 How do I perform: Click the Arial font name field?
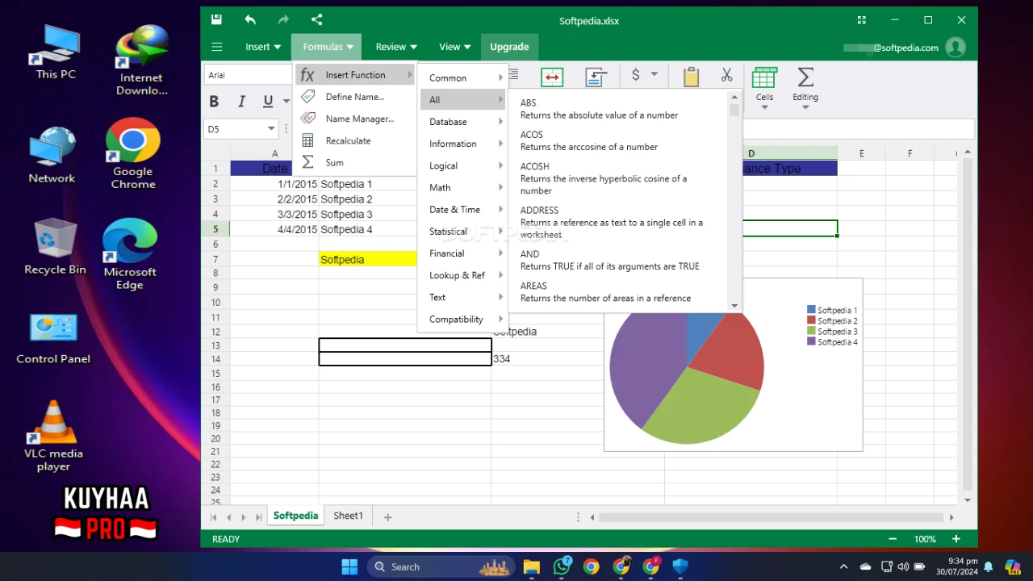coord(246,75)
